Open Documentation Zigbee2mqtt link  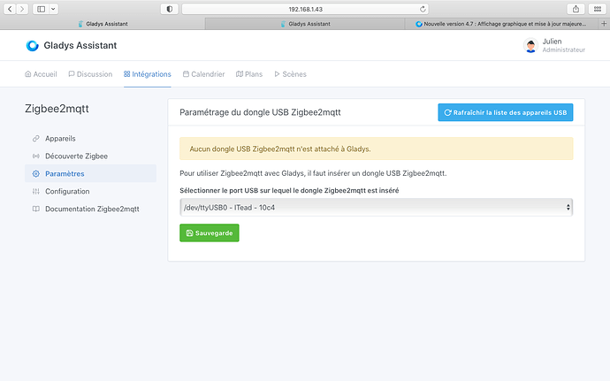tap(90, 209)
